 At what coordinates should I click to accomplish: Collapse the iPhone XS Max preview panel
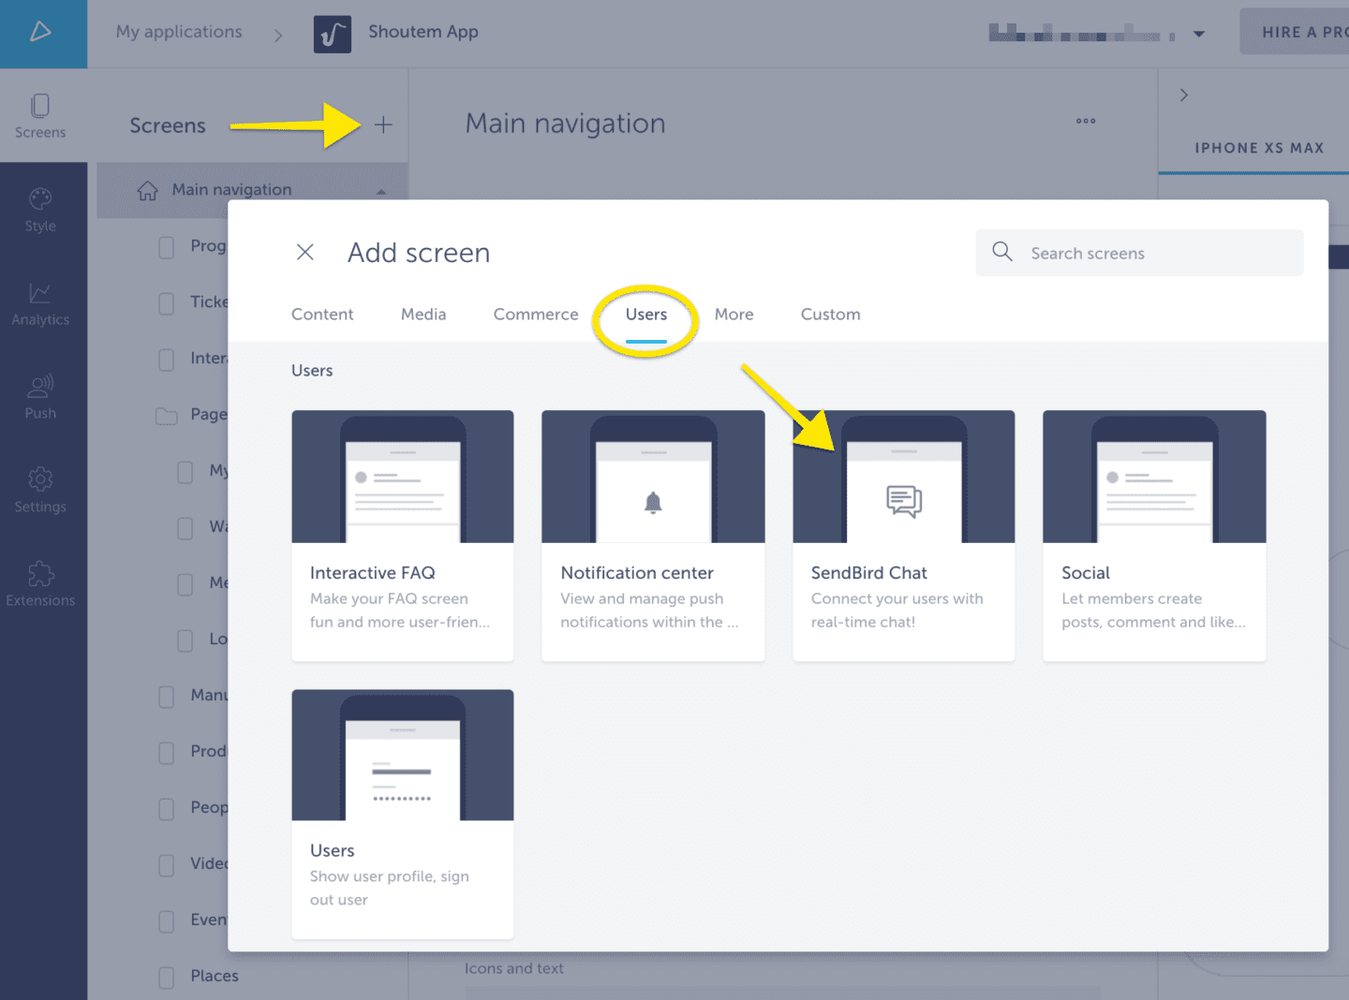tap(1184, 95)
